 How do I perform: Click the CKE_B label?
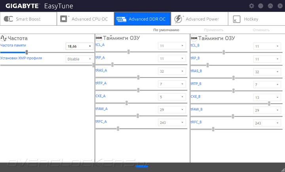click(x=196, y=96)
